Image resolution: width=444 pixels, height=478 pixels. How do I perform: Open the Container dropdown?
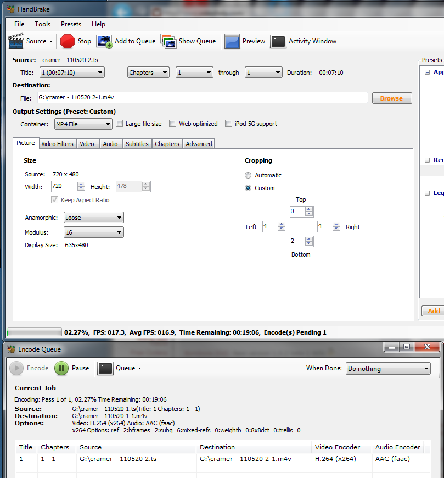pyautogui.click(x=83, y=124)
